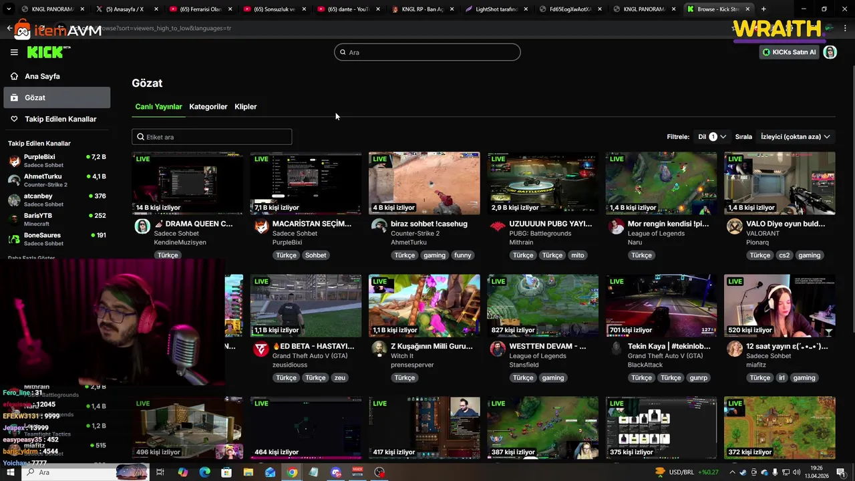Open browser tab list chevron
This screenshot has width=855, height=481.
pos(9,9)
